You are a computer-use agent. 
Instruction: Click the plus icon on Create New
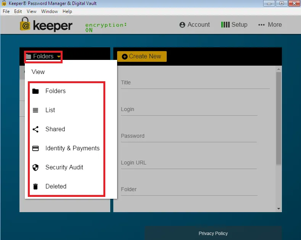pyautogui.click(x=125, y=56)
